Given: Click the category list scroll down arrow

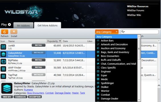Looking at the screenshot, I should (139, 100).
